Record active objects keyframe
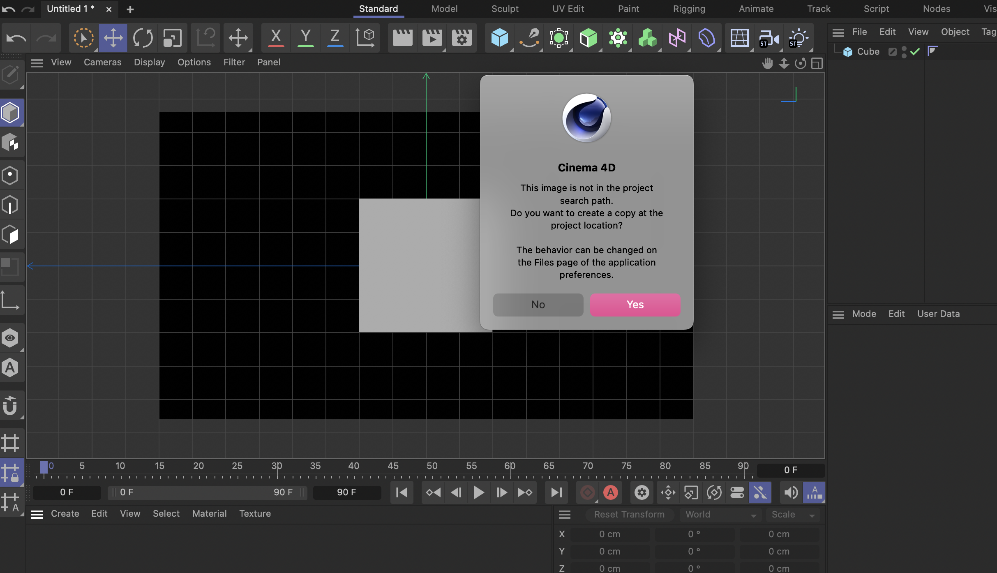Viewport: 997px width, 573px height. coord(587,492)
